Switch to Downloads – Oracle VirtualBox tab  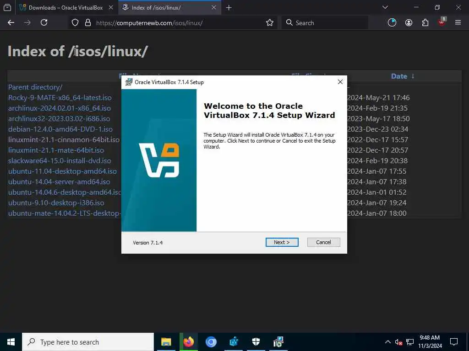tap(66, 8)
